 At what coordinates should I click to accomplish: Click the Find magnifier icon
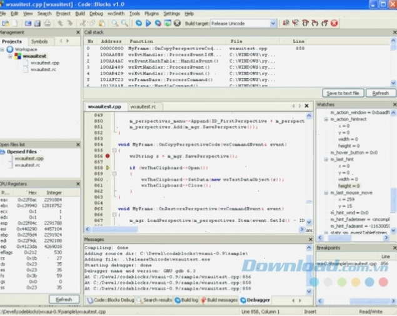(114, 23)
